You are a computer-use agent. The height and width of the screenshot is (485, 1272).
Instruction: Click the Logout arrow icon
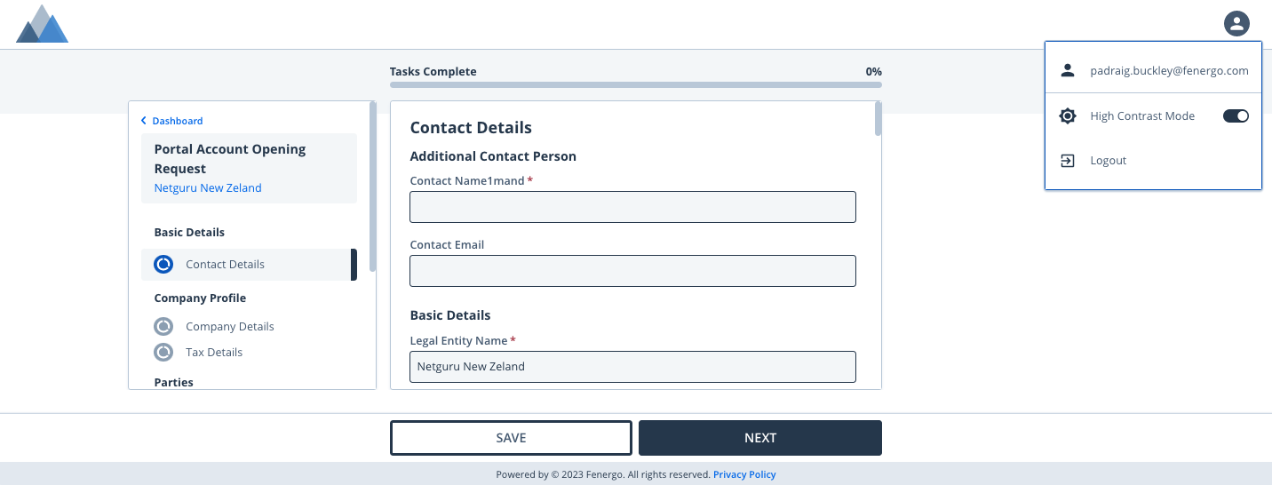[1068, 161]
